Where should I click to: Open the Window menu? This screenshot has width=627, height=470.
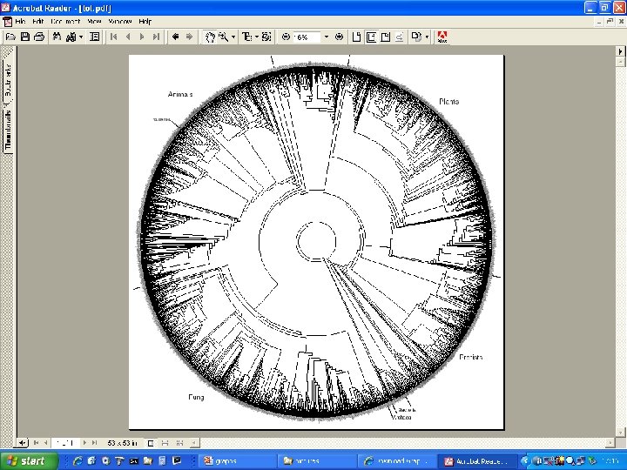pyautogui.click(x=120, y=21)
